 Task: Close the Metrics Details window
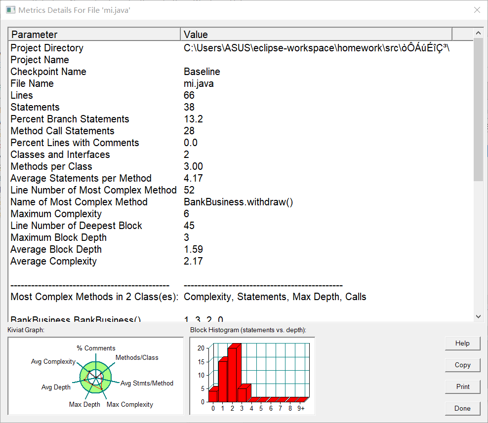pyautogui.click(x=477, y=10)
